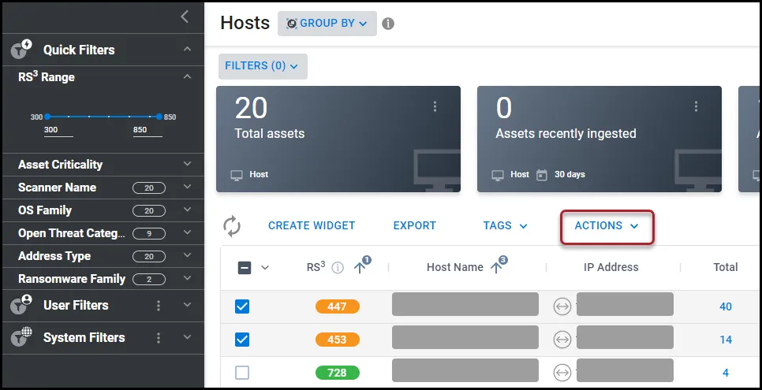Click the IP Address column header
This screenshot has height=390, width=762.
click(611, 267)
